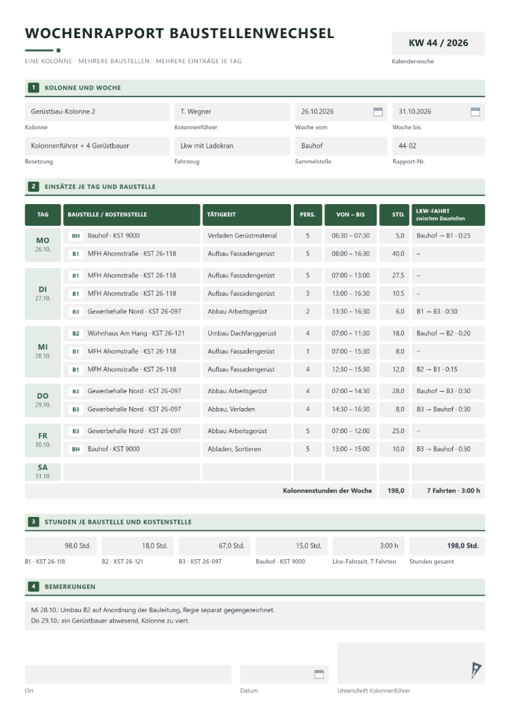510x721 pixels.
Task: Click the DI 27.10. day cell
Action: tap(43, 294)
